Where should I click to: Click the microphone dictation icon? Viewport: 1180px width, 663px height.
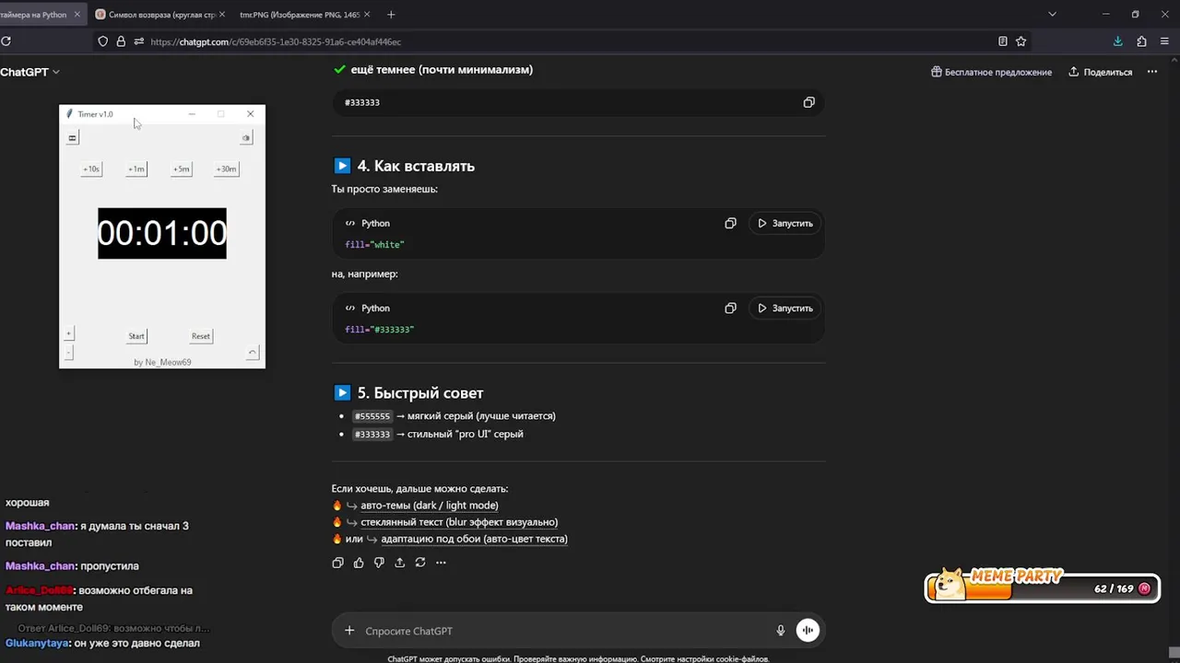pos(781,631)
